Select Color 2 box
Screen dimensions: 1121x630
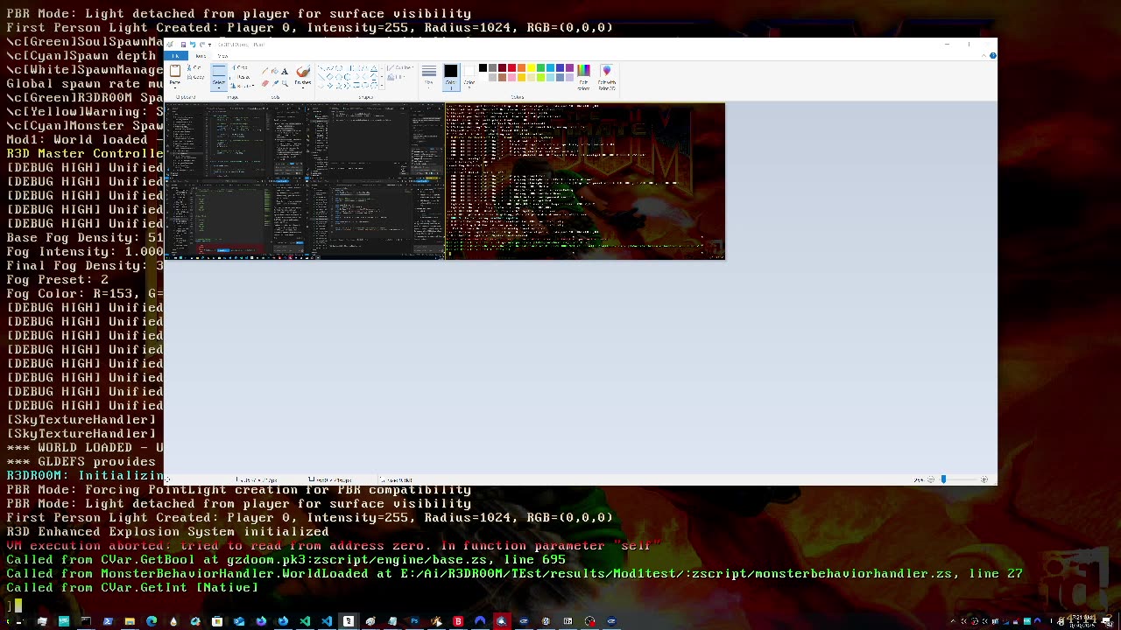469,77
